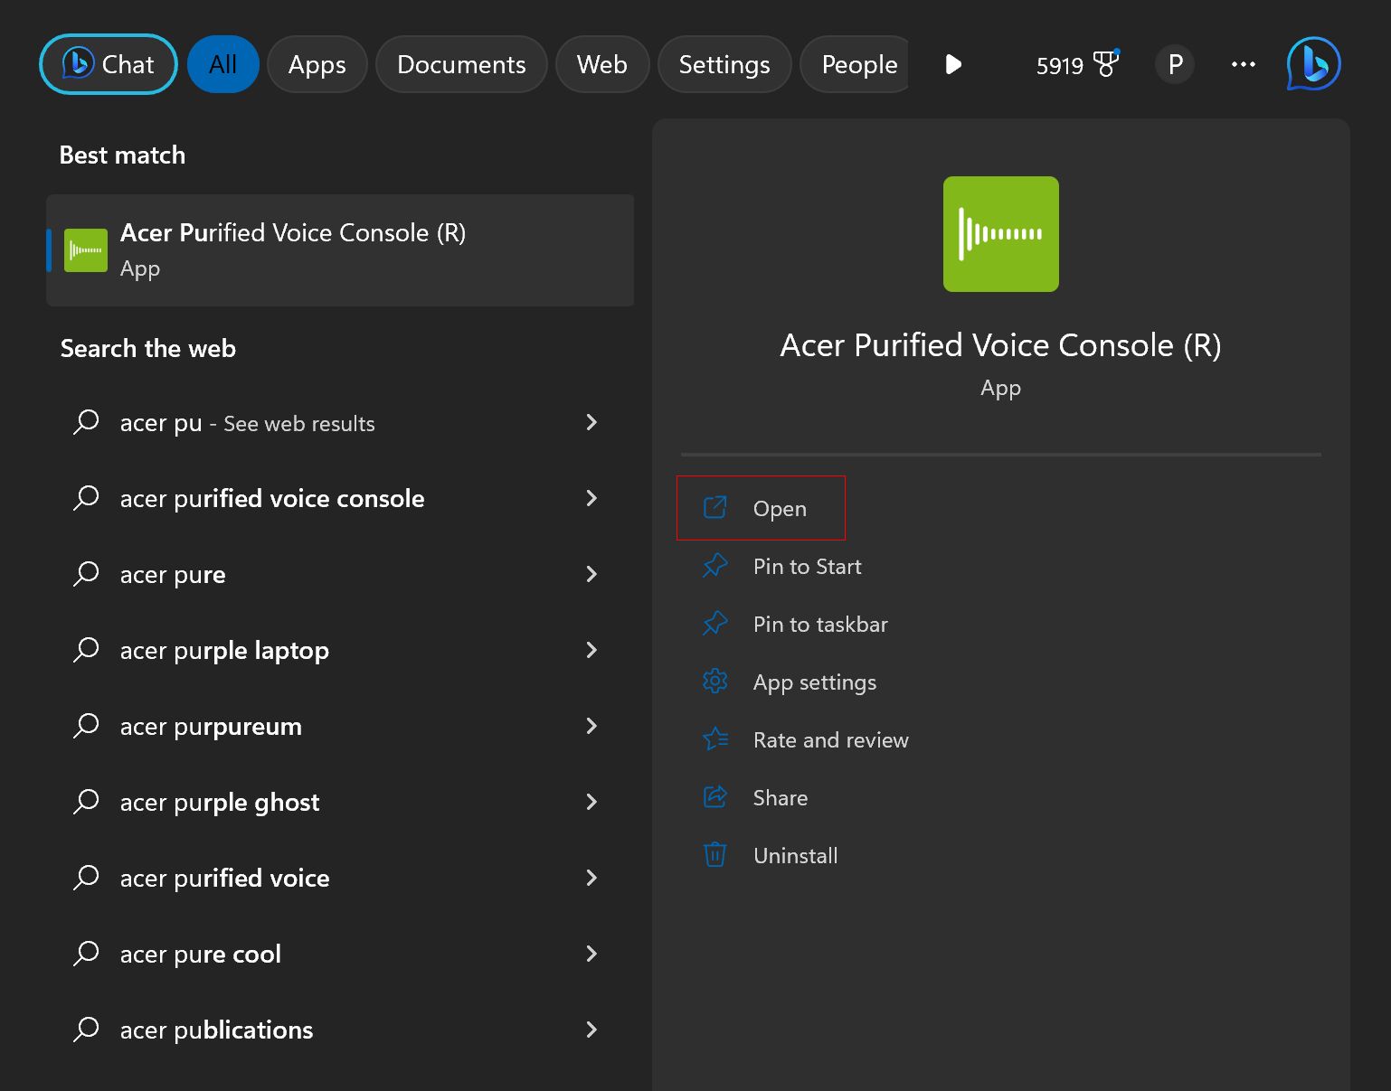Viewport: 1391px width, 1091px height.
Task: Open Acer Purified Voice Console
Action: pos(780,508)
